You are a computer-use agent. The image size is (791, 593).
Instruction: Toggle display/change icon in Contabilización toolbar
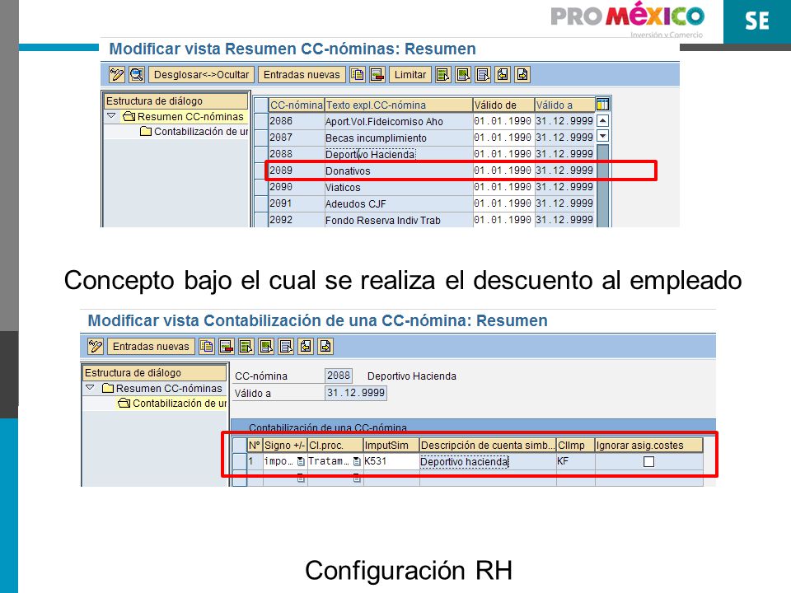tap(96, 347)
